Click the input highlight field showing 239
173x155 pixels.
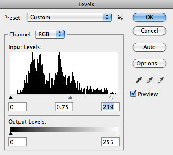(111, 107)
